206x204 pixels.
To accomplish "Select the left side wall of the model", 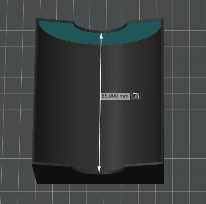I will tap(34, 92).
